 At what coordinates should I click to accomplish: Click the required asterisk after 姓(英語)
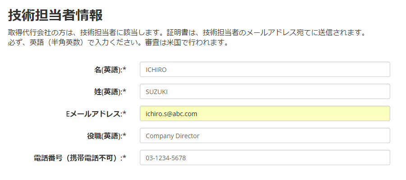[x=125, y=92]
